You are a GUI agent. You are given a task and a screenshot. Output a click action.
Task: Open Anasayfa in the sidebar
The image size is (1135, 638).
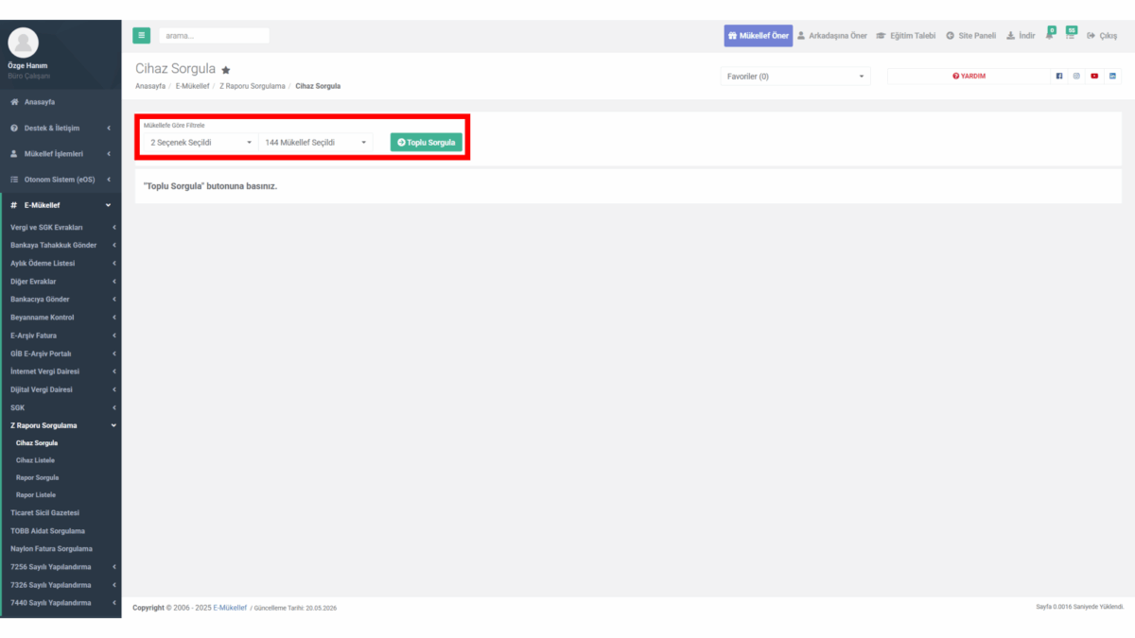[x=61, y=101]
